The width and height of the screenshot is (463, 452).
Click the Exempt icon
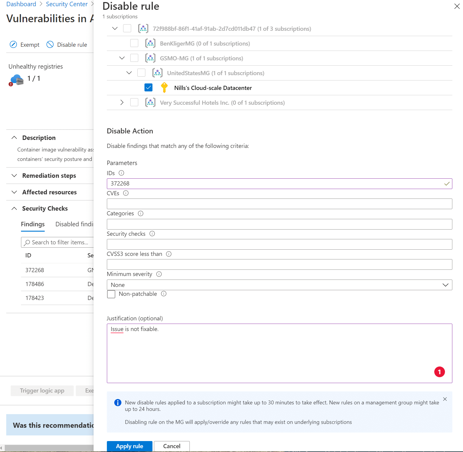[13, 44]
